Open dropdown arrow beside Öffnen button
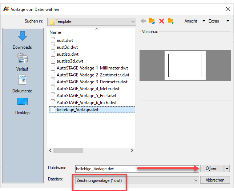 pos(227,168)
